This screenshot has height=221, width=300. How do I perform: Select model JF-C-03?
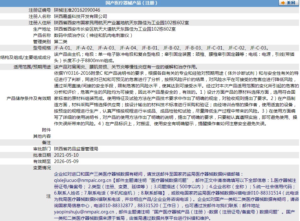tap(258, 48)
